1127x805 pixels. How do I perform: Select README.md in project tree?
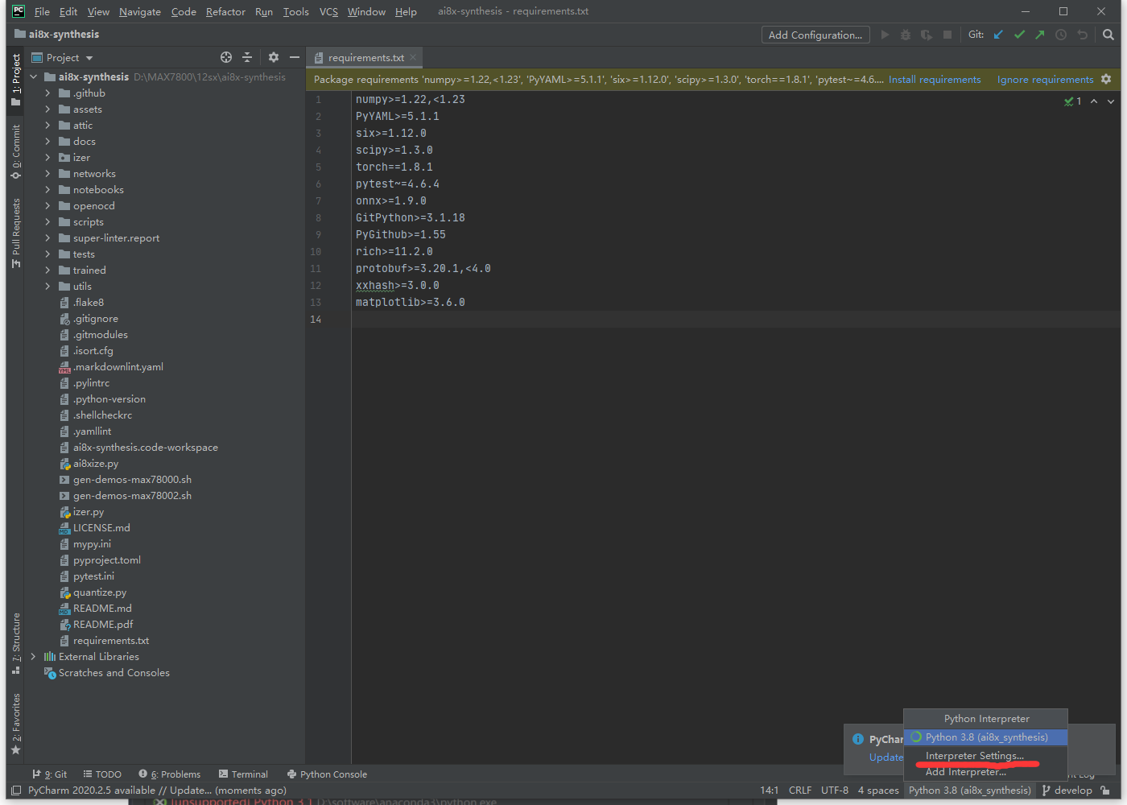(x=102, y=609)
